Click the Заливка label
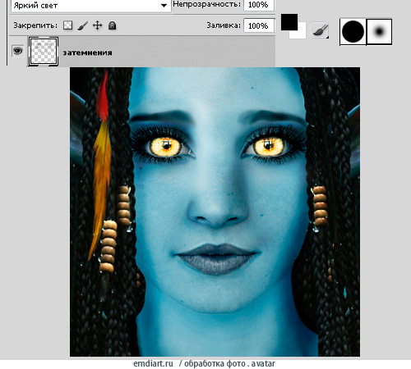 (x=224, y=25)
